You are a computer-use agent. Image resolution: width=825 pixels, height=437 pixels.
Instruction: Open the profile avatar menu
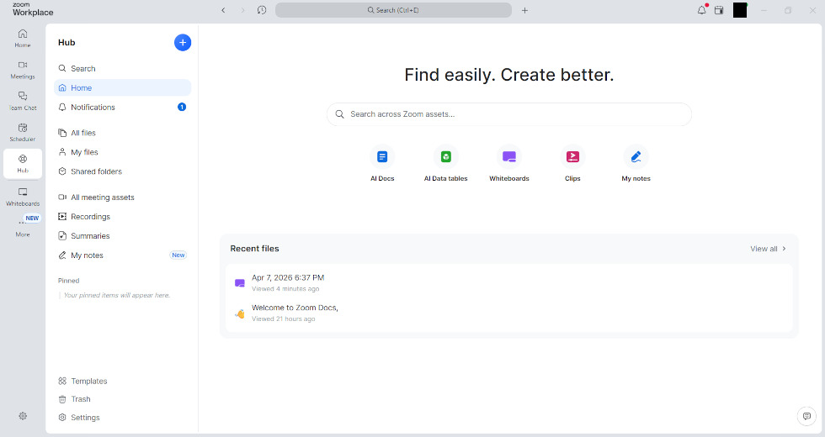coord(740,10)
